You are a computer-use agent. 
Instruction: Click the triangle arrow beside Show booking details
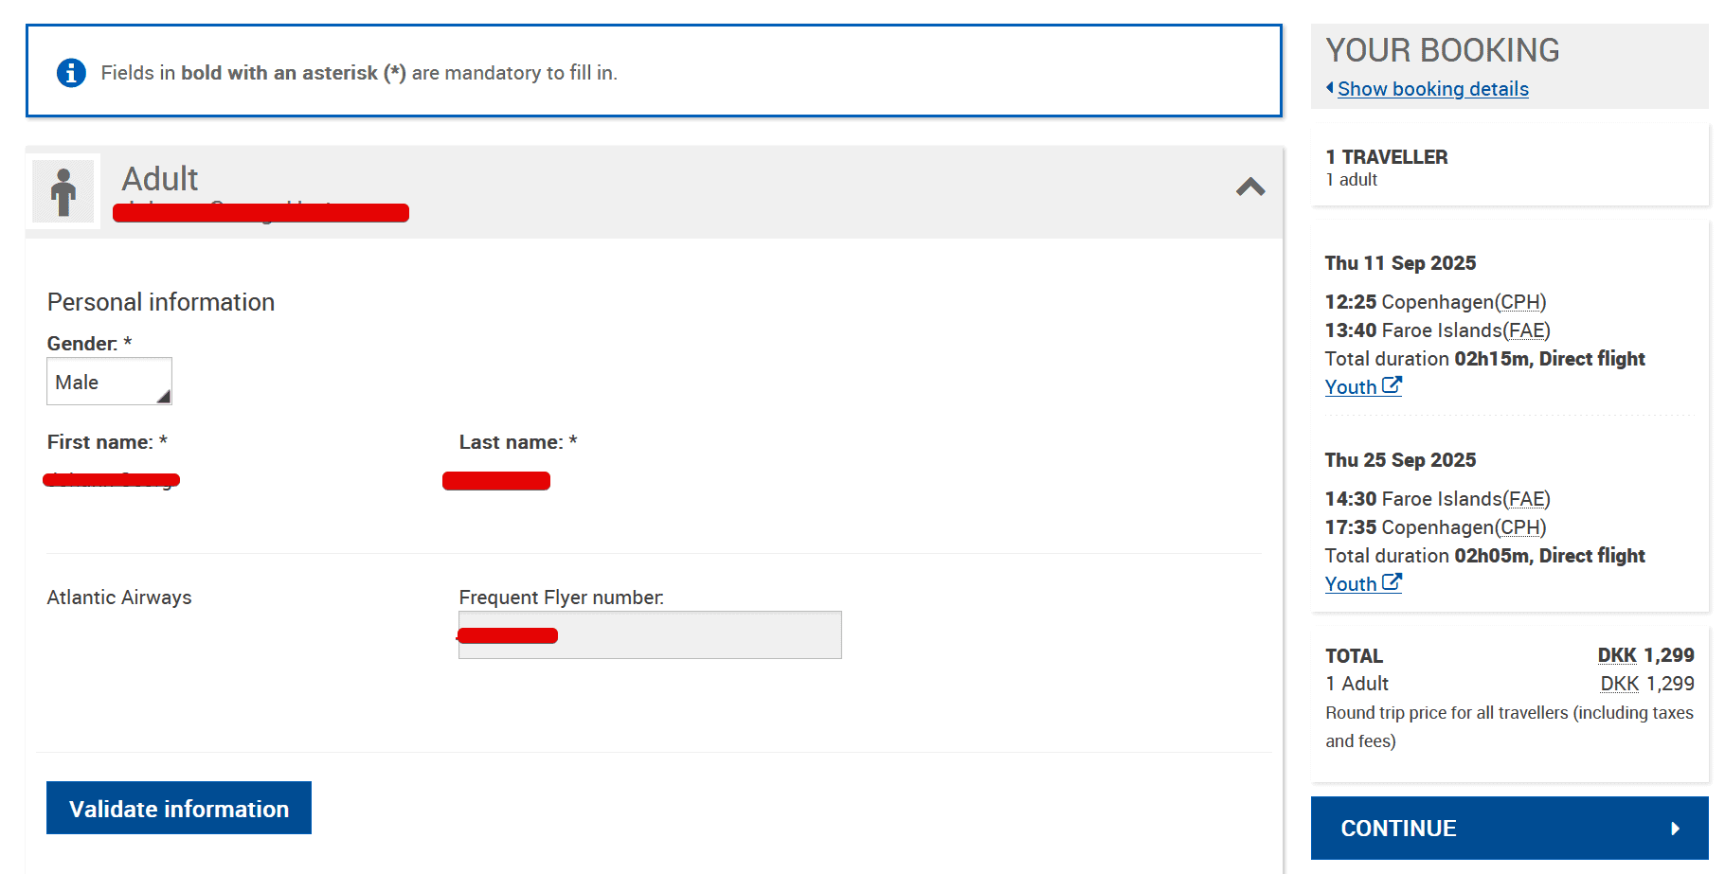coord(1330,88)
